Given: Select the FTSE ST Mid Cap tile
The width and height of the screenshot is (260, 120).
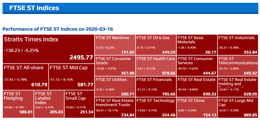Looking at the screenshot, I should (71, 76).
